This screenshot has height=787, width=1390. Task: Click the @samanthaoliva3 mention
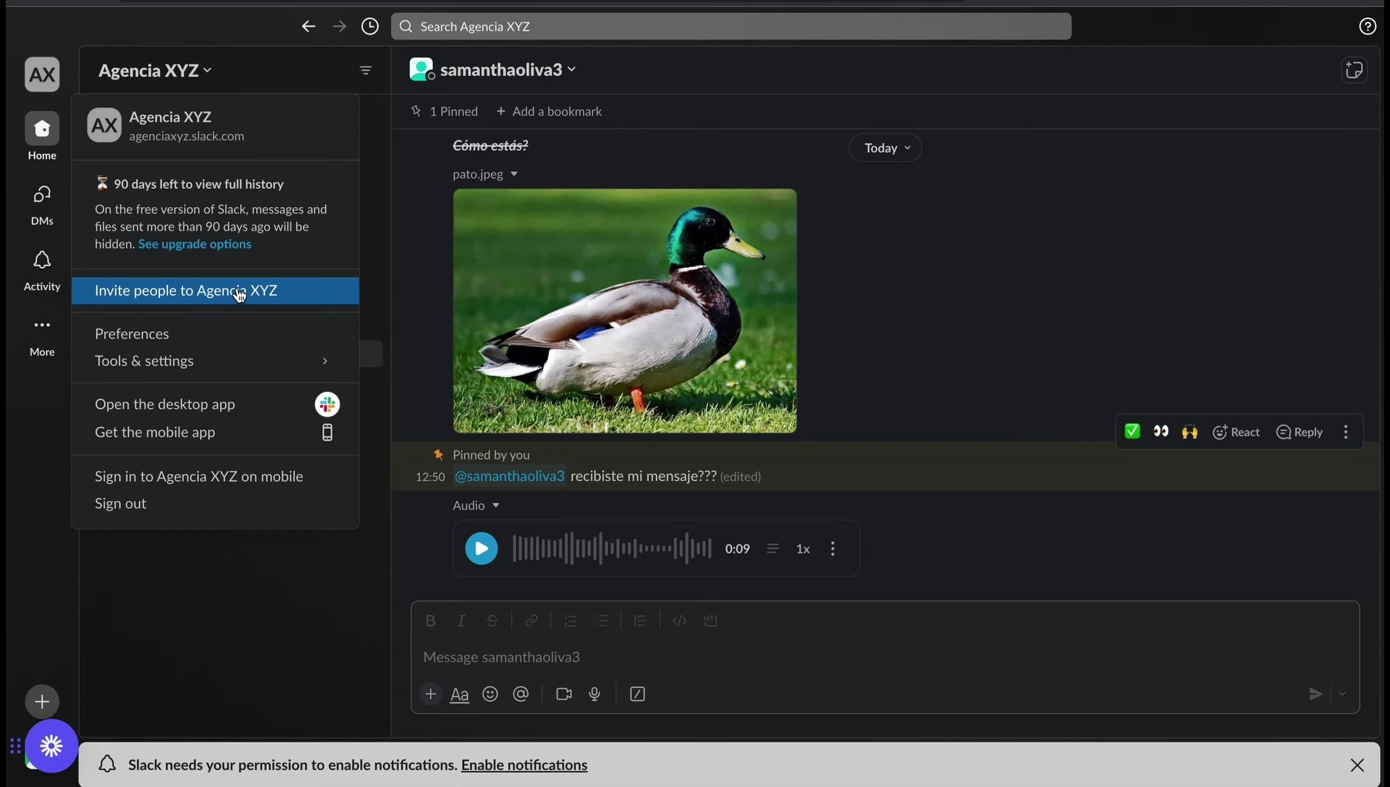(509, 476)
